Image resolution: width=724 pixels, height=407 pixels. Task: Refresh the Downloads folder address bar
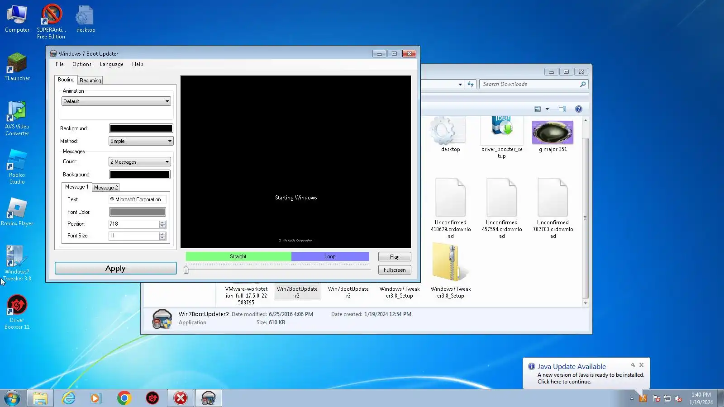coord(471,84)
